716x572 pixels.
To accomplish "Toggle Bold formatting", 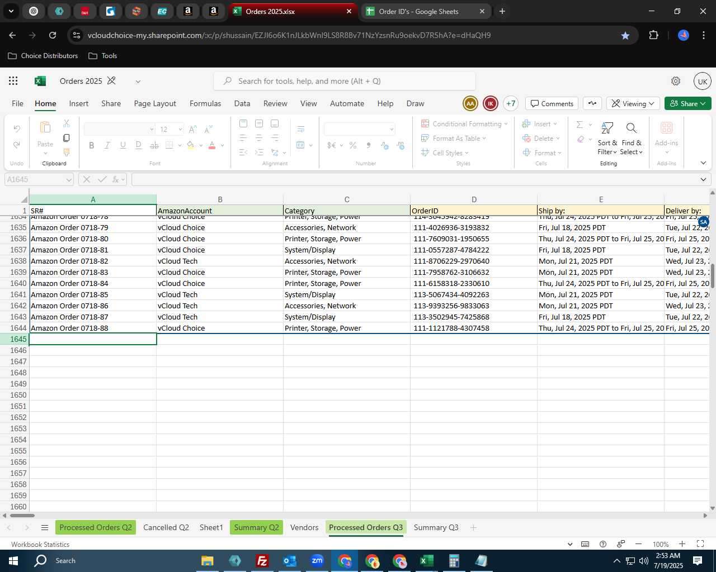I will (x=92, y=145).
